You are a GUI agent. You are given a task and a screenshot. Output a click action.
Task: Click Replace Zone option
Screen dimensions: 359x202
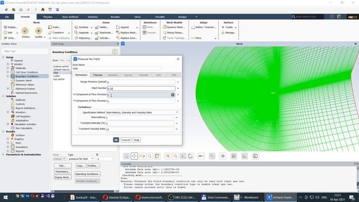click(x=127, y=38)
